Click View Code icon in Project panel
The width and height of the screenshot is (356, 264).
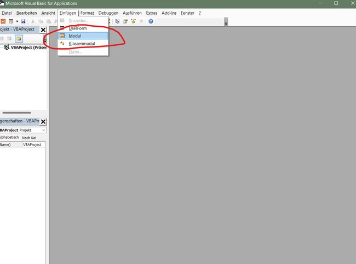(2, 39)
